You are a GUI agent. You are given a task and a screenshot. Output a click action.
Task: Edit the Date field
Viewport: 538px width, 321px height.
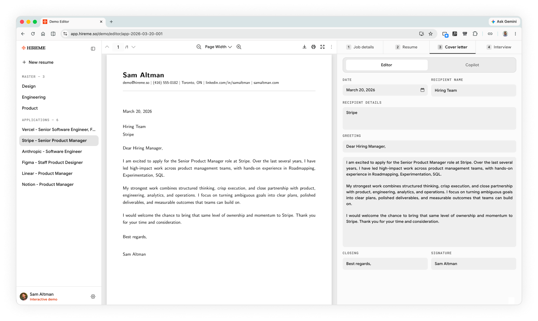pos(385,90)
